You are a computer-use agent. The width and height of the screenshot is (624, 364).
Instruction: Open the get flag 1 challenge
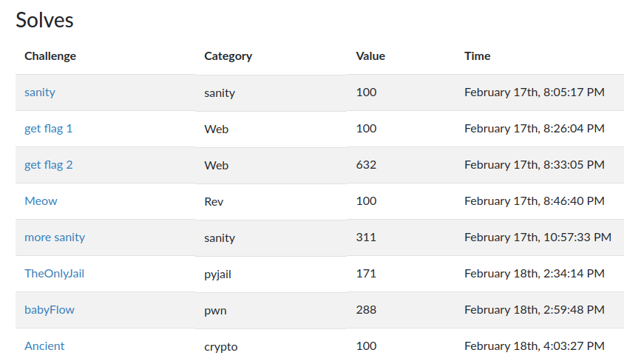[x=49, y=129]
